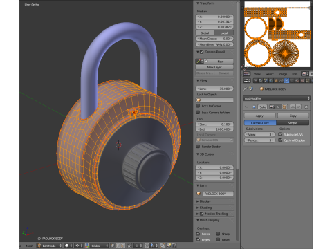Viewport: 332px width, 249px height.
Task: Toggle Edges overlay checkbox
Action: coord(198,239)
